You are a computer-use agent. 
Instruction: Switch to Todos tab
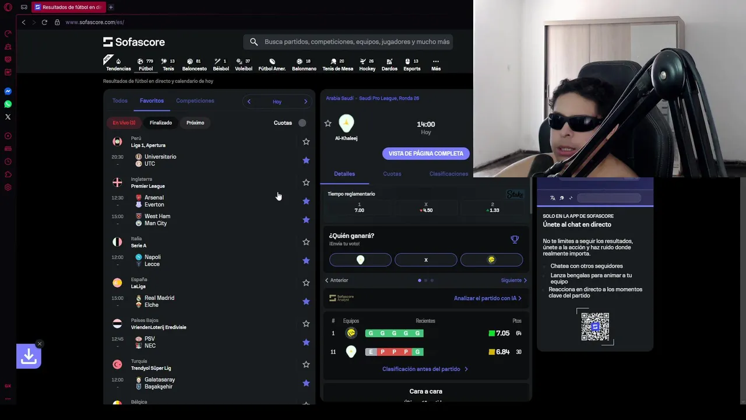pyautogui.click(x=119, y=101)
